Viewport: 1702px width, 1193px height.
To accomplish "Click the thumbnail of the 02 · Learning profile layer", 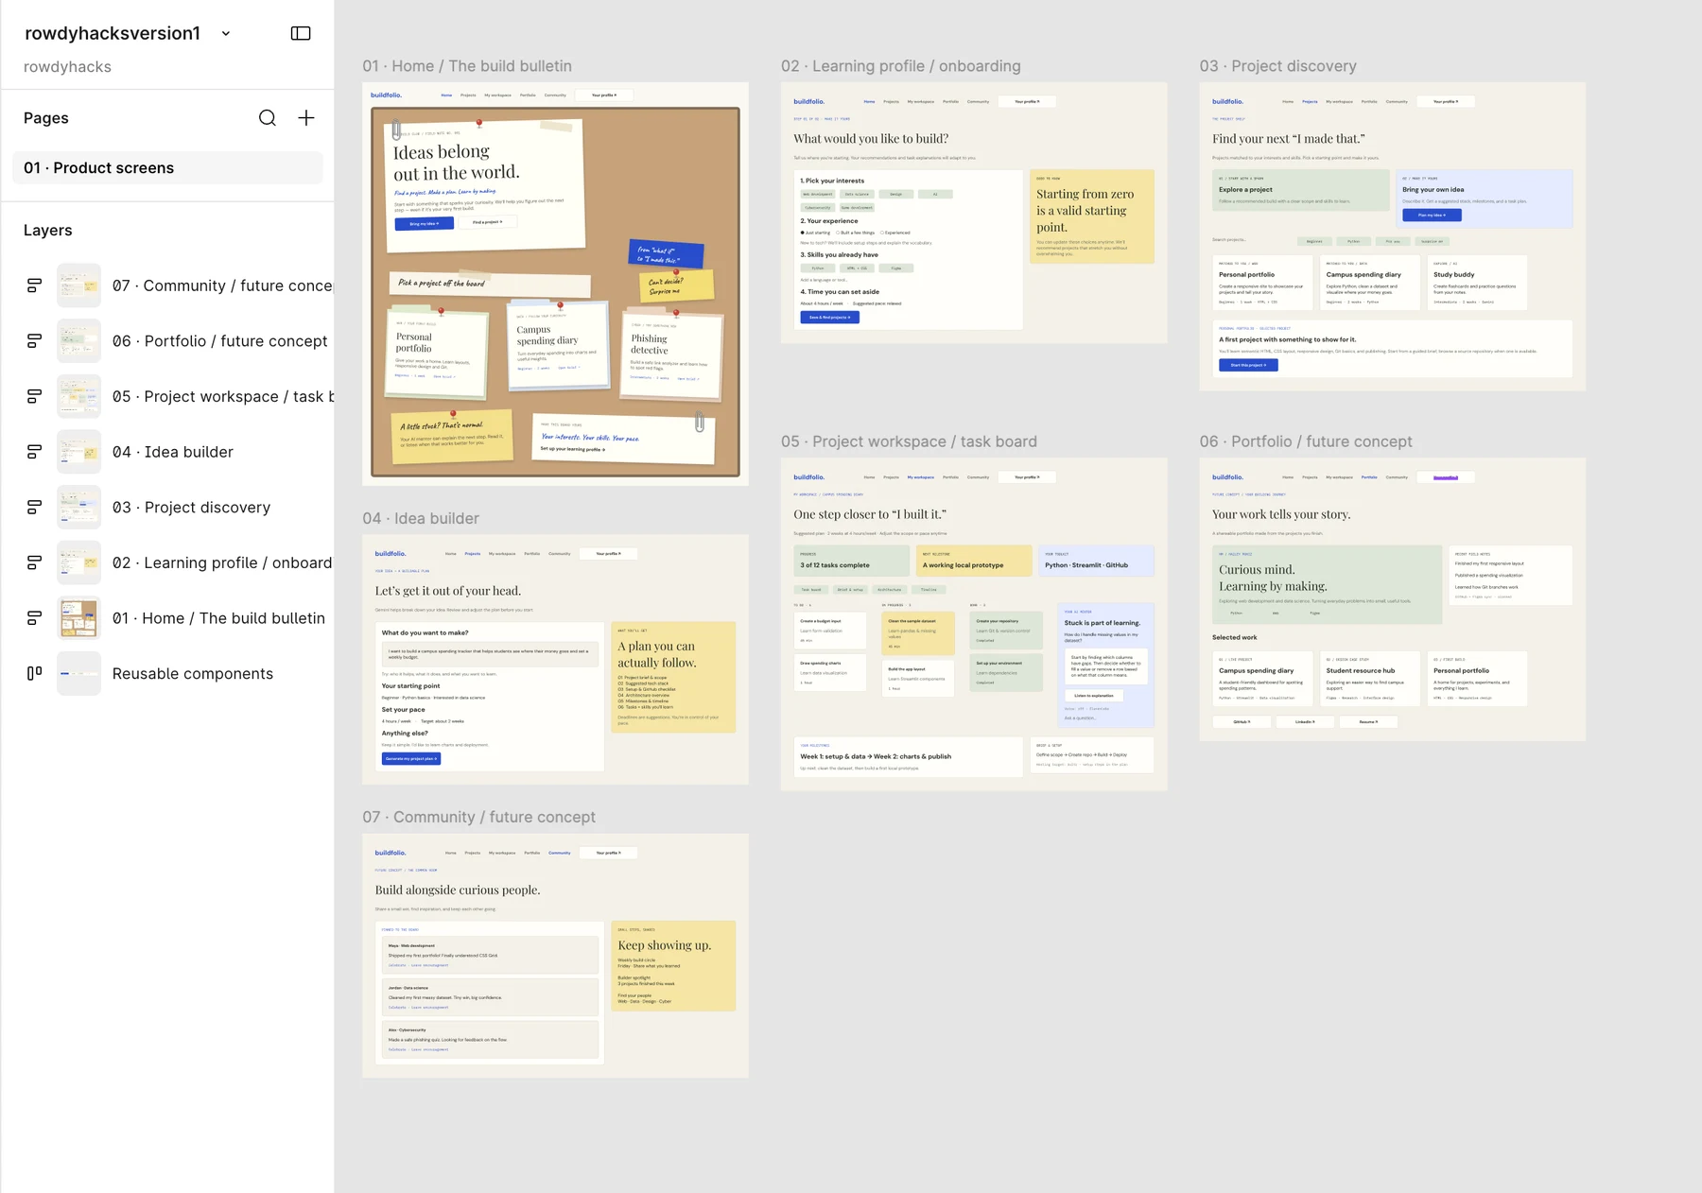I will tap(78, 562).
